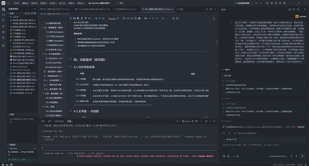Toggle italic formatting in markdown toolbar
Screen dimensions: 309x166
(82, 18)
